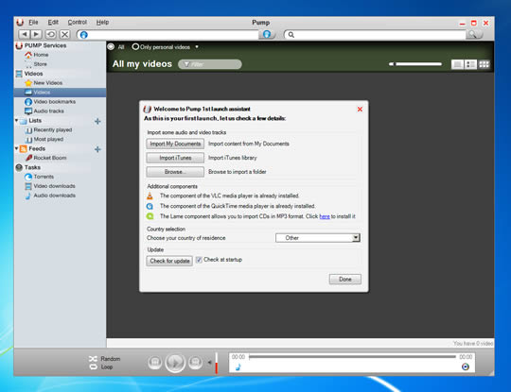
Task: Click Import iTunes button
Action: coord(175,158)
